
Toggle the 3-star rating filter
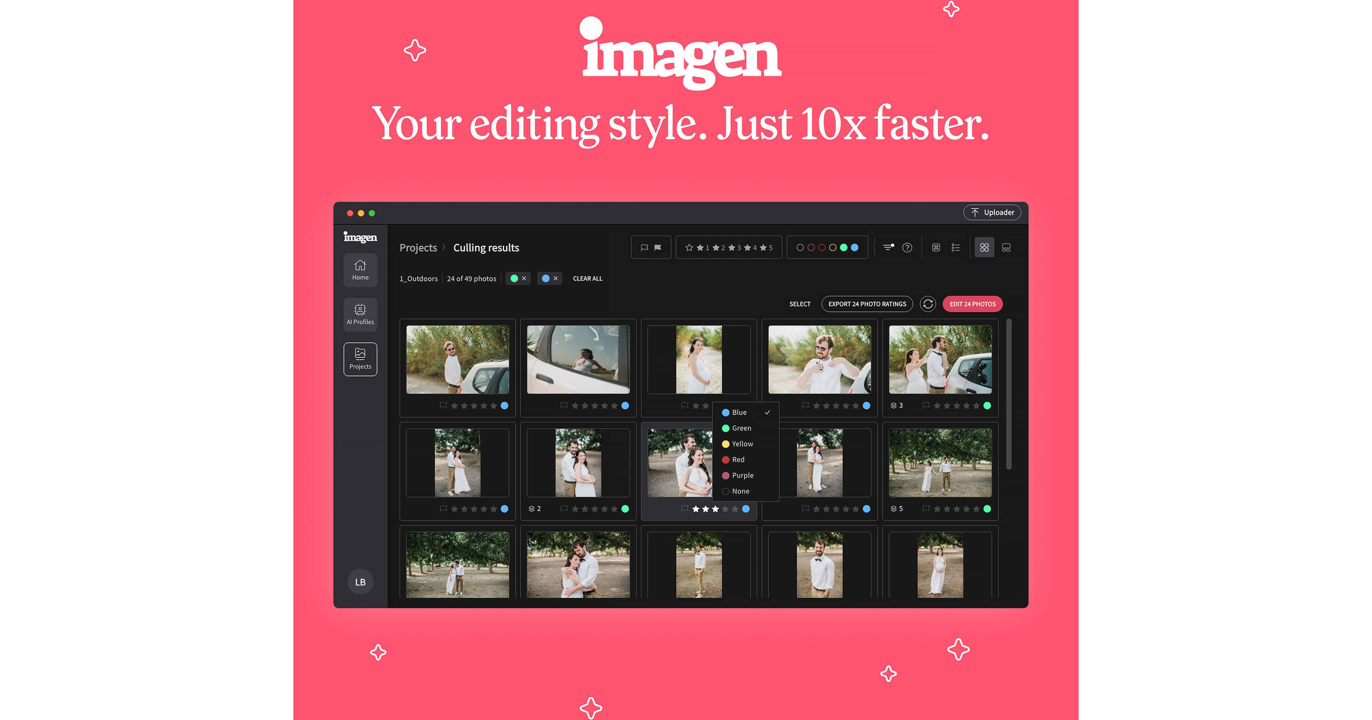(x=734, y=247)
